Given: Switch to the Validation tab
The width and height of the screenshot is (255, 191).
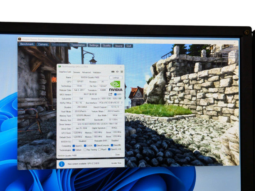Looking at the screenshot, I should tap(97, 72).
